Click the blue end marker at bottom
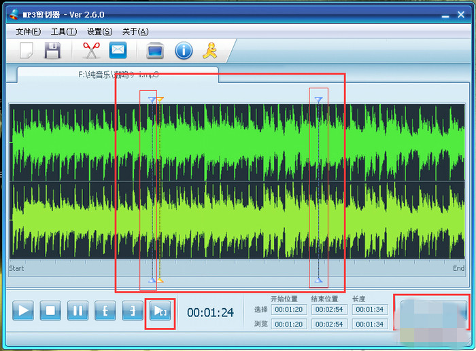This screenshot has height=351, width=476. tap(318, 280)
